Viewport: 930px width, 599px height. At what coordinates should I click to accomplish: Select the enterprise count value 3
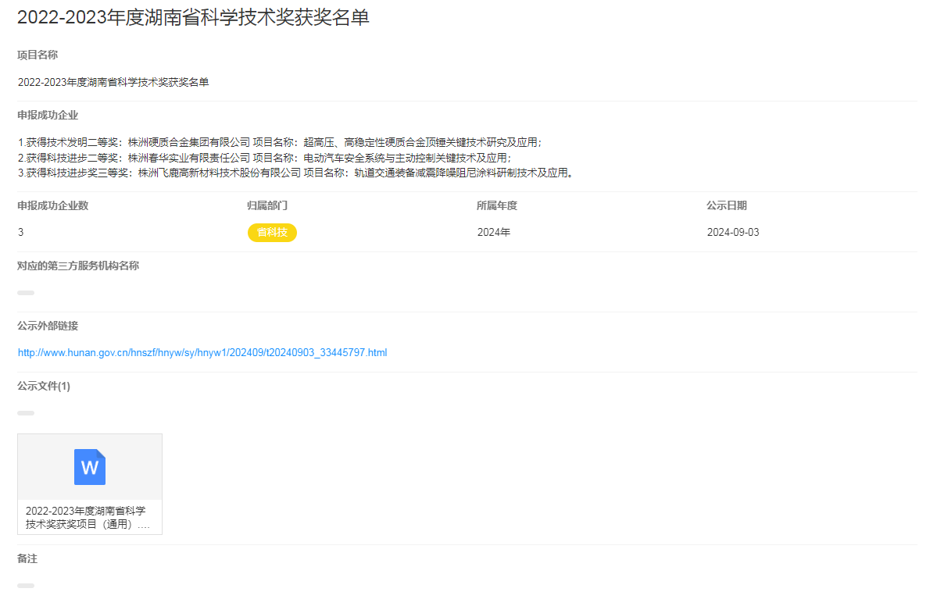[x=21, y=232]
